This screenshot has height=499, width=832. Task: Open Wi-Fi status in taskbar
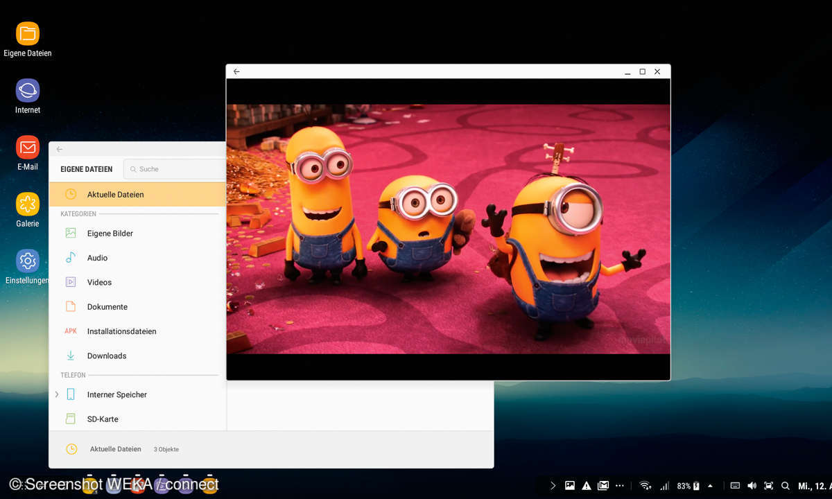pyautogui.click(x=645, y=486)
